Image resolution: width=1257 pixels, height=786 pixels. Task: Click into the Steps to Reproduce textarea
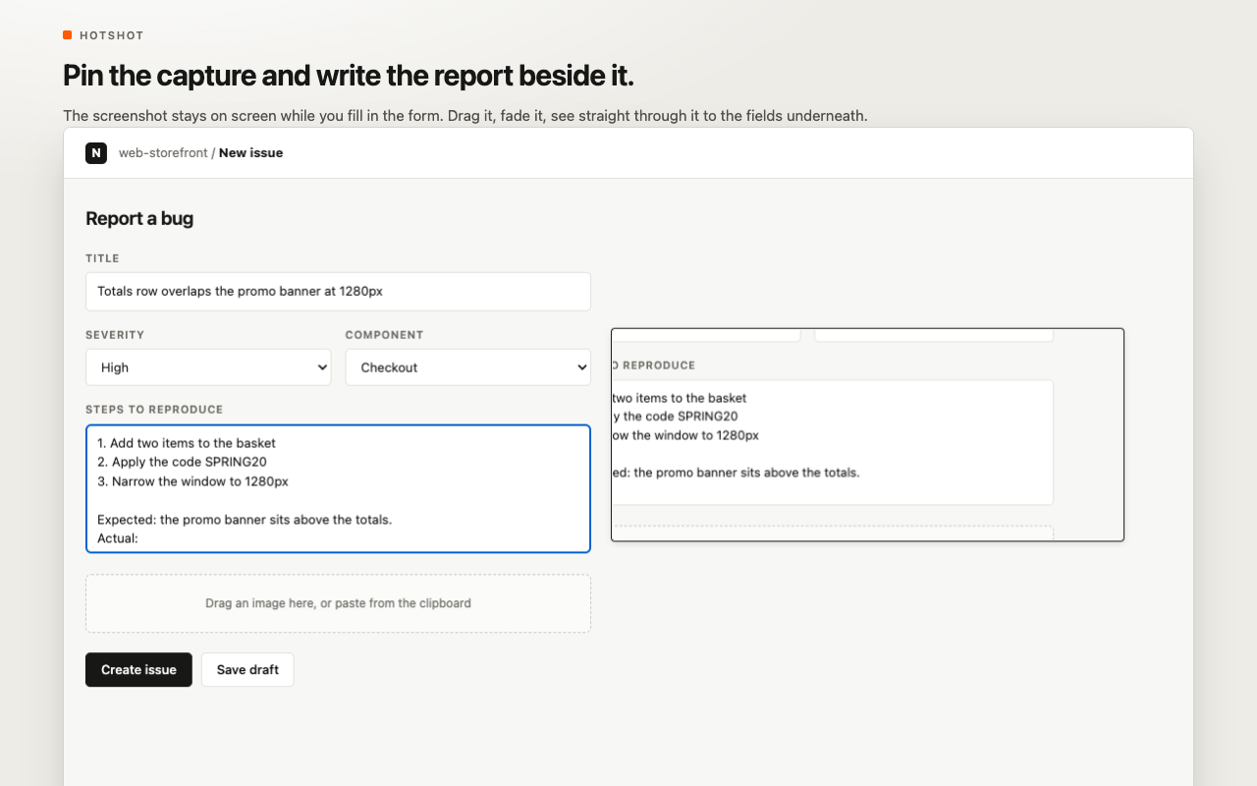coord(338,488)
